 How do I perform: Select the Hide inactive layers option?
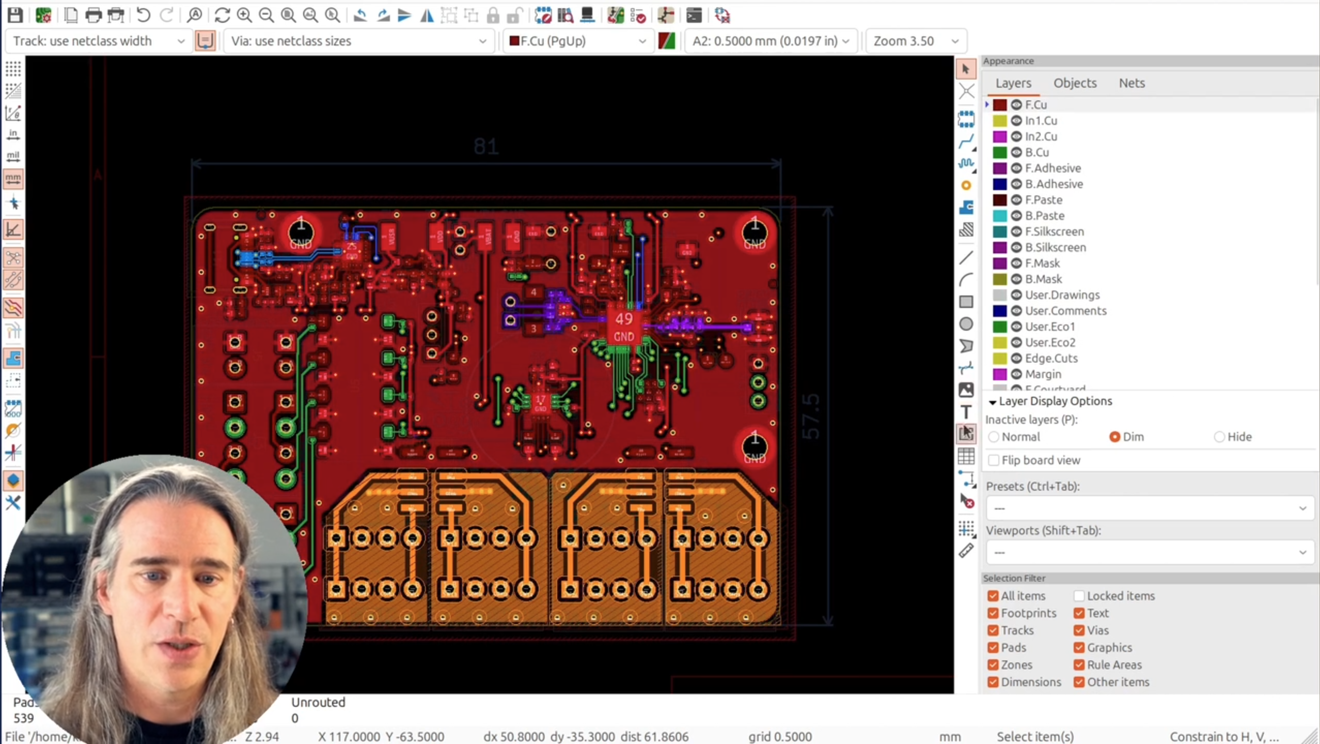click(1219, 437)
